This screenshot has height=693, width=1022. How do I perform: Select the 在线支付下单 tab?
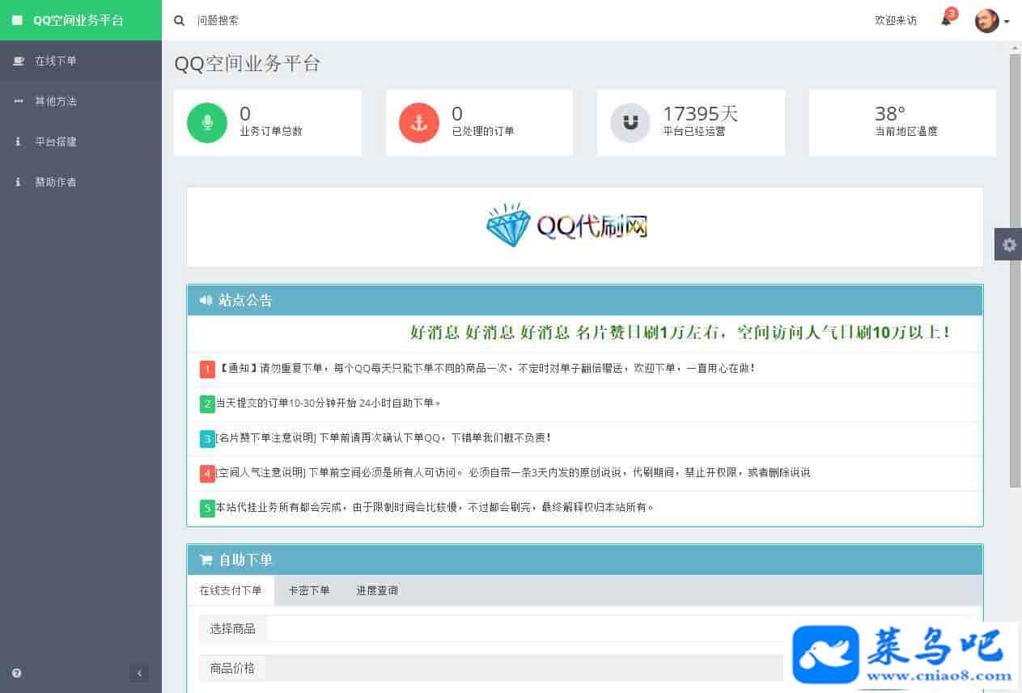click(231, 590)
